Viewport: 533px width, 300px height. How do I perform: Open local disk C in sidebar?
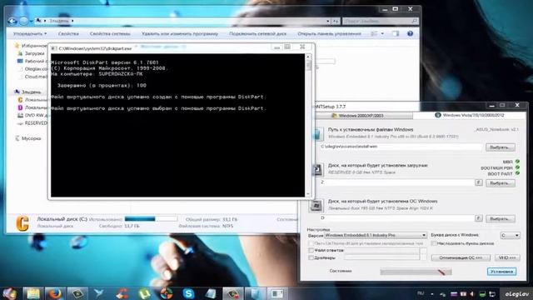click(33, 100)
